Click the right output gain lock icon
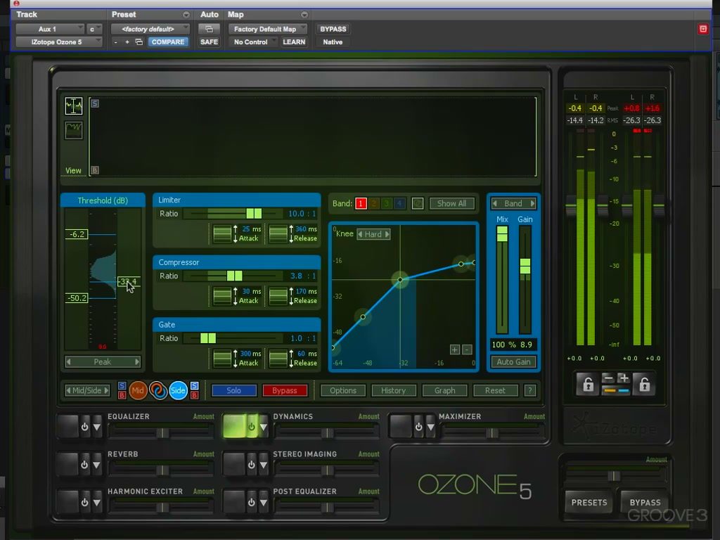 point(644,385)
